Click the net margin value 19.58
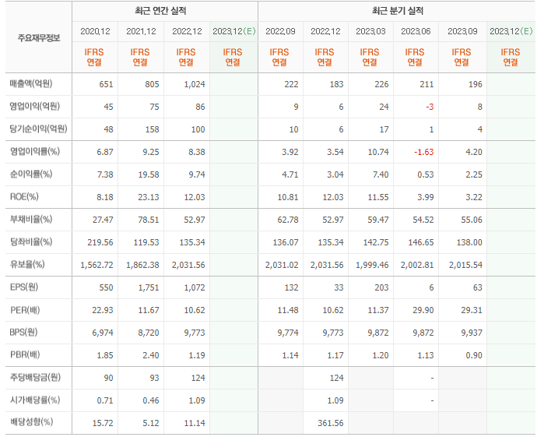 [x=149, y=174]
